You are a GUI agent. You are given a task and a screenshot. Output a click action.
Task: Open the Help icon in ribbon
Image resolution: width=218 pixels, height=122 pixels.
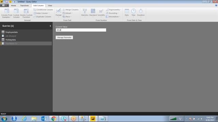(x=216, y=5)
